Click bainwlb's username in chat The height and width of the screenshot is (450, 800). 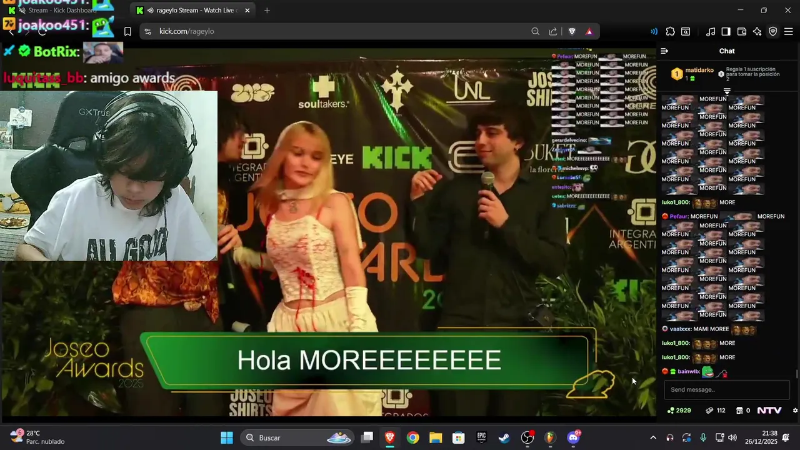point(688,372)
